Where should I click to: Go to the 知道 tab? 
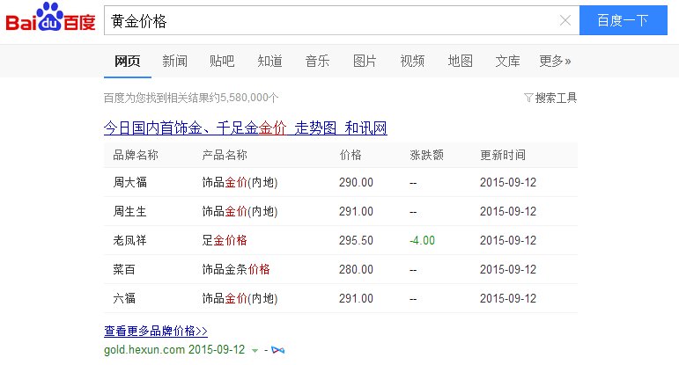coord(269,61)
